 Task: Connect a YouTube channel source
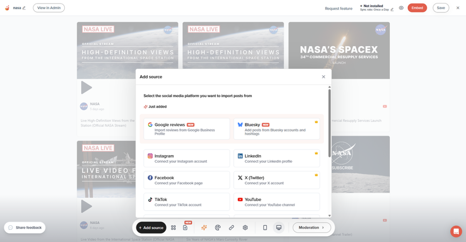point(277,202)
